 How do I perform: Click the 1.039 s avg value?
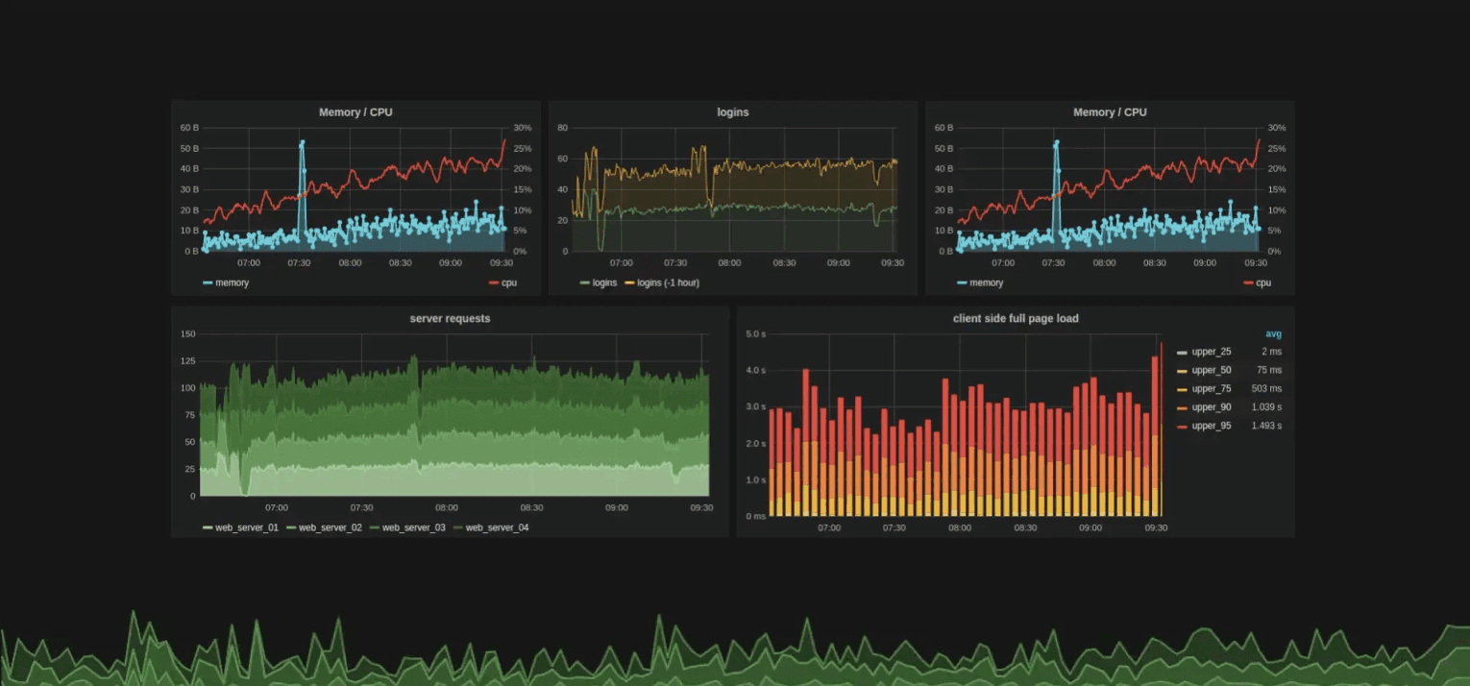tap(1266, 406)
